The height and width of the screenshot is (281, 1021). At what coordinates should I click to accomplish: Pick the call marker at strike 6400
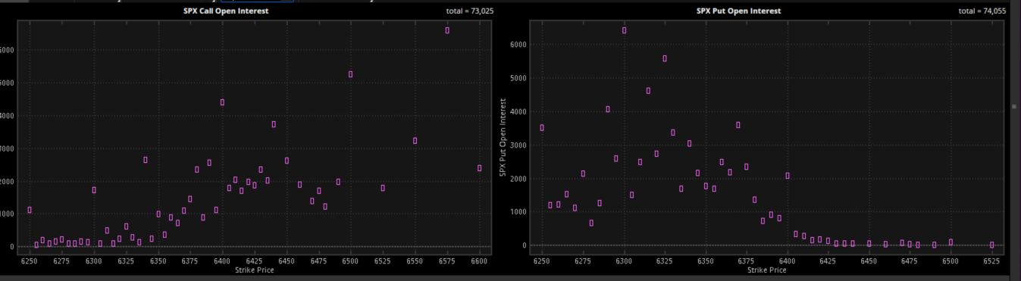click(222, 102)
